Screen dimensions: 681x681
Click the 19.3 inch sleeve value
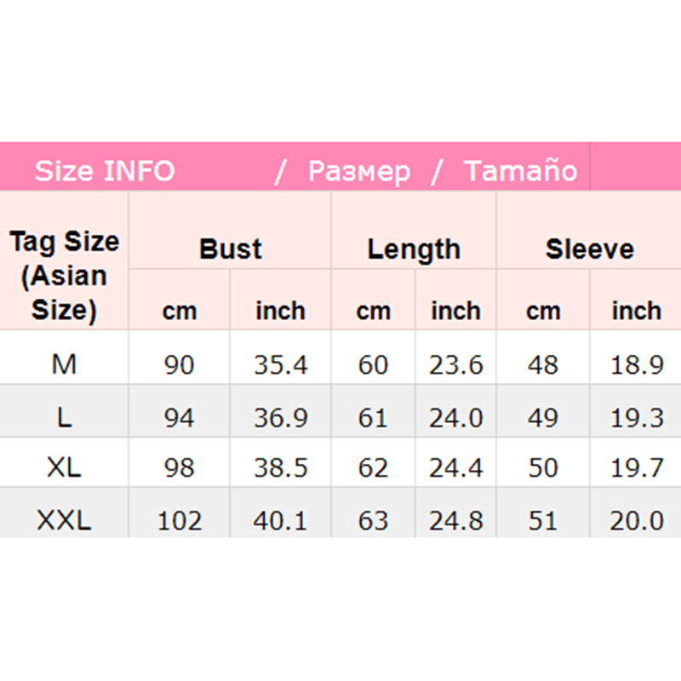[637, 417]
